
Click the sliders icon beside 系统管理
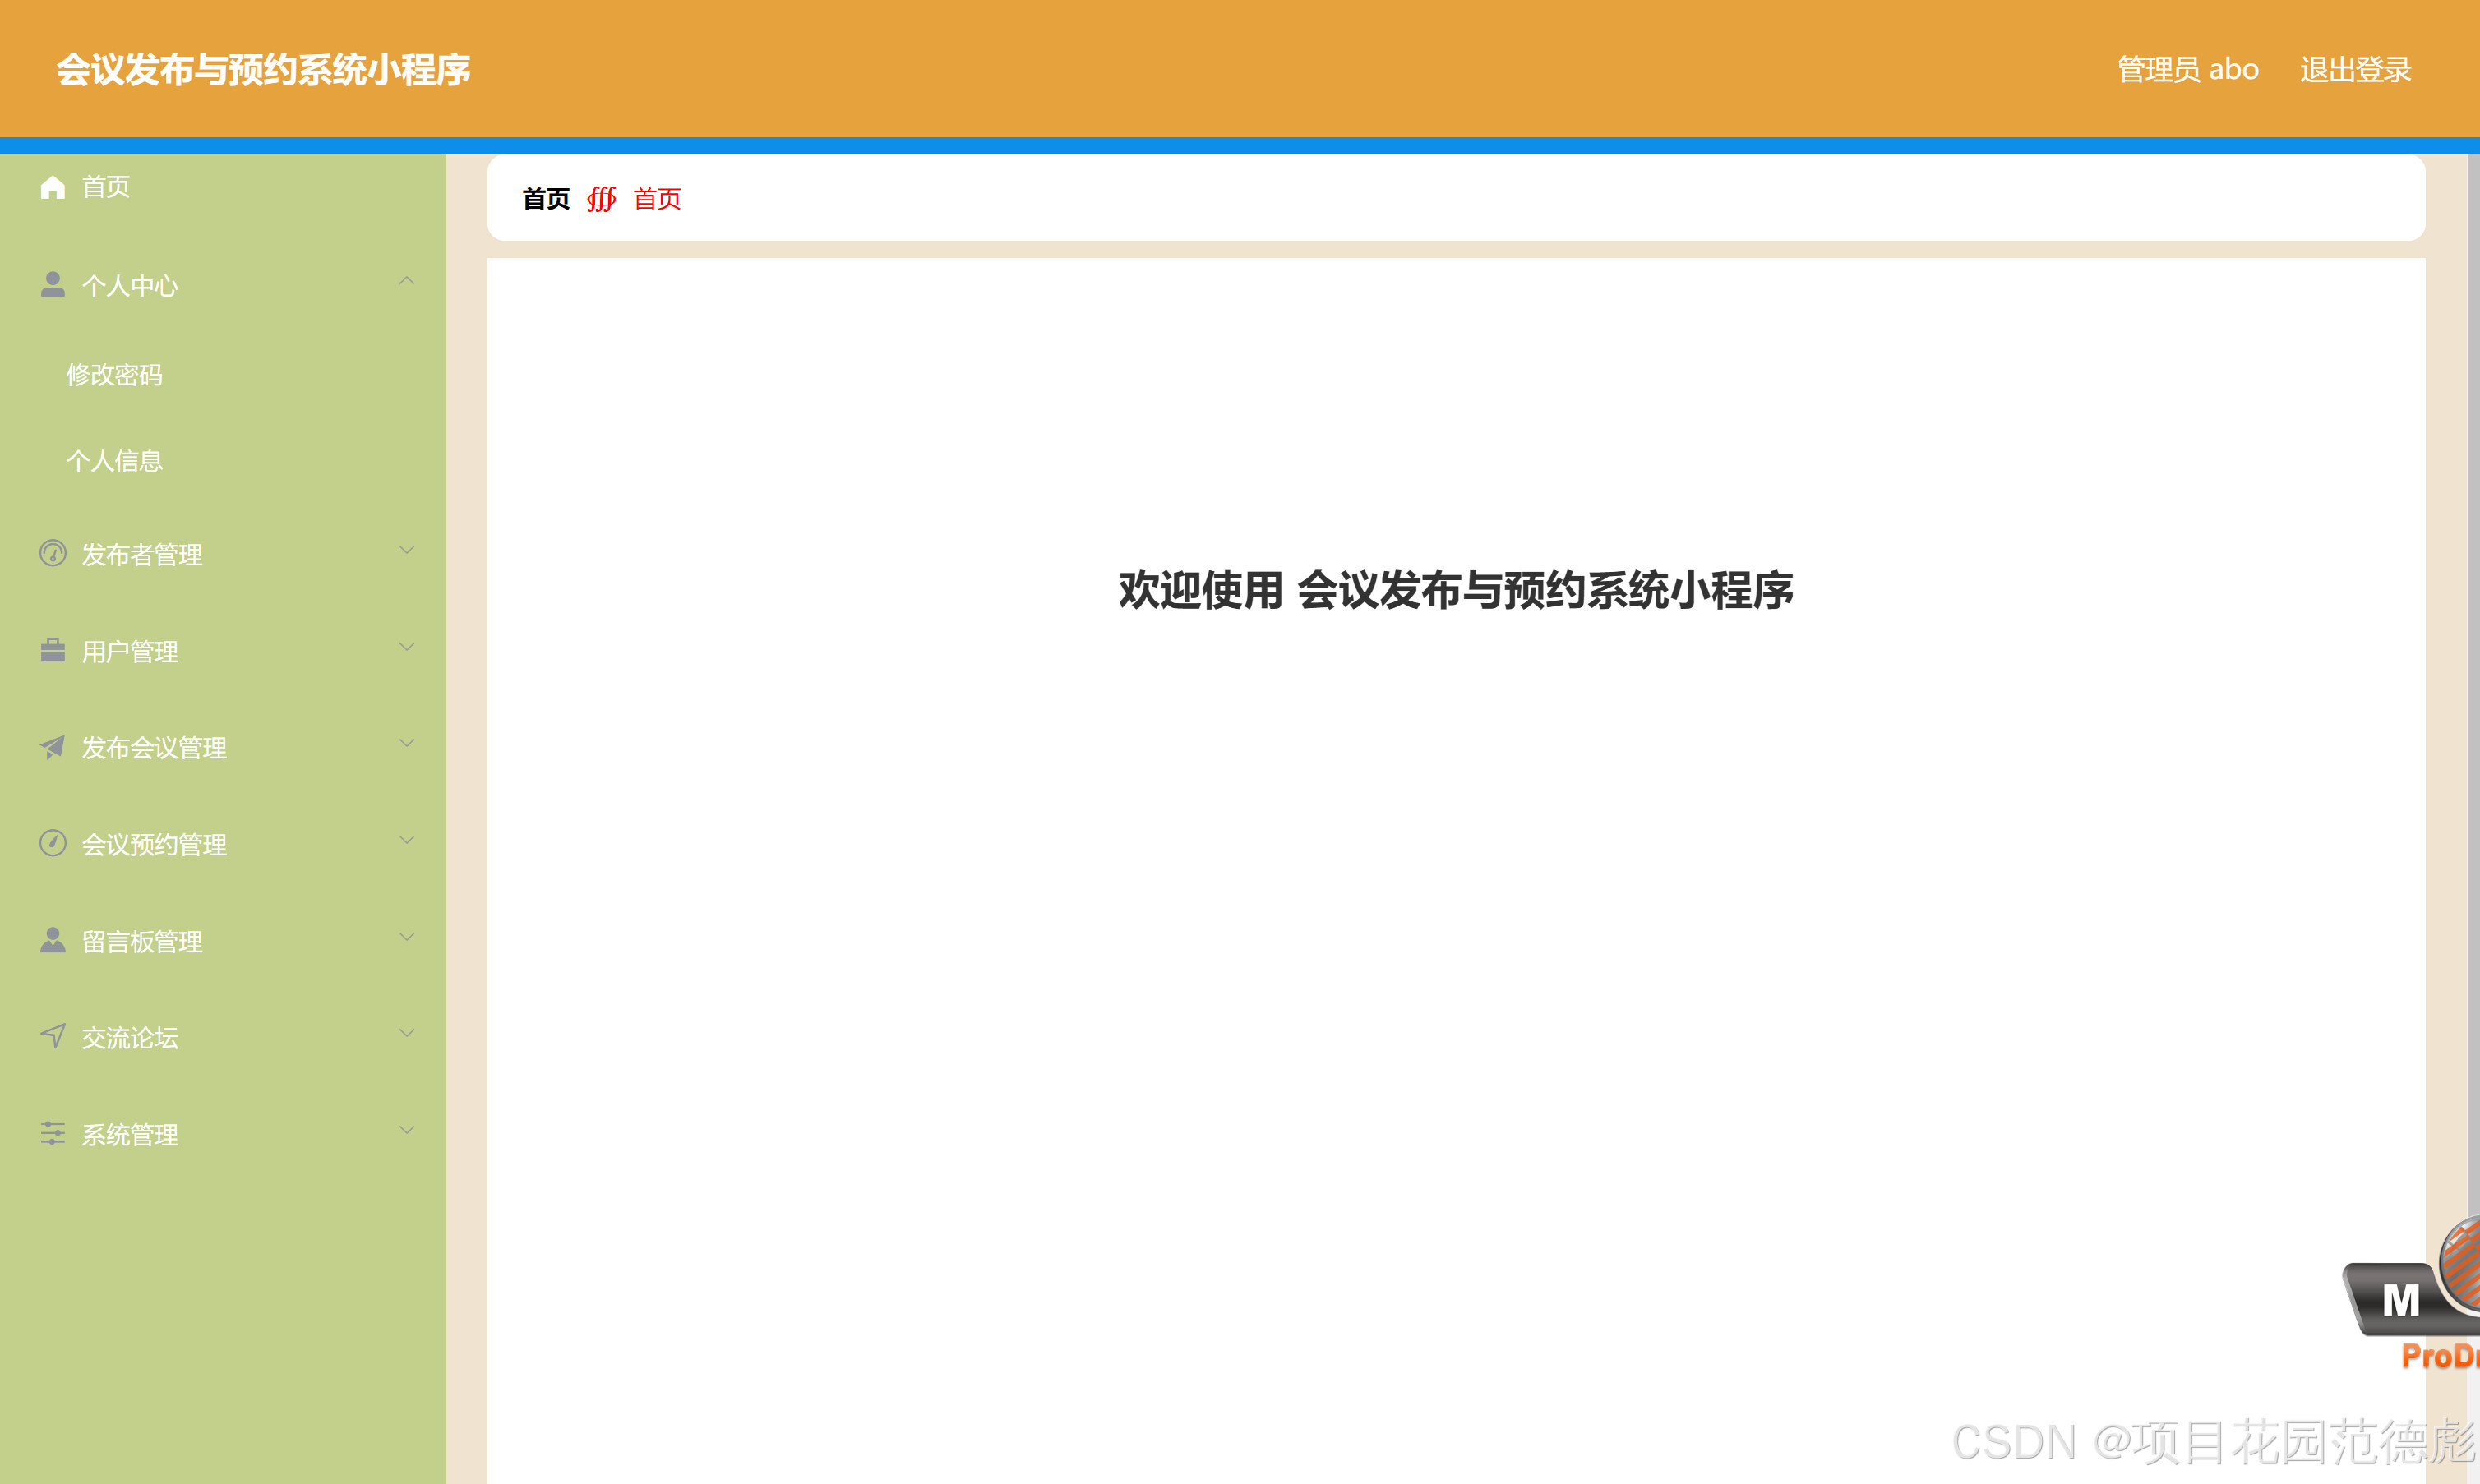click(x=52, y=1132)
